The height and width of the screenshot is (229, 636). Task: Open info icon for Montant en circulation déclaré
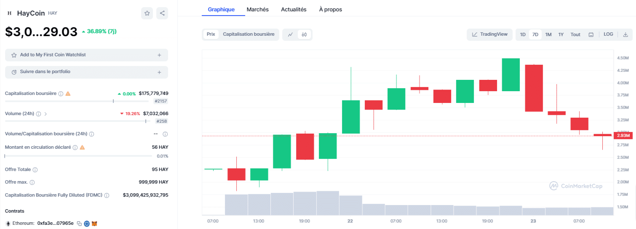pos(75,147)
